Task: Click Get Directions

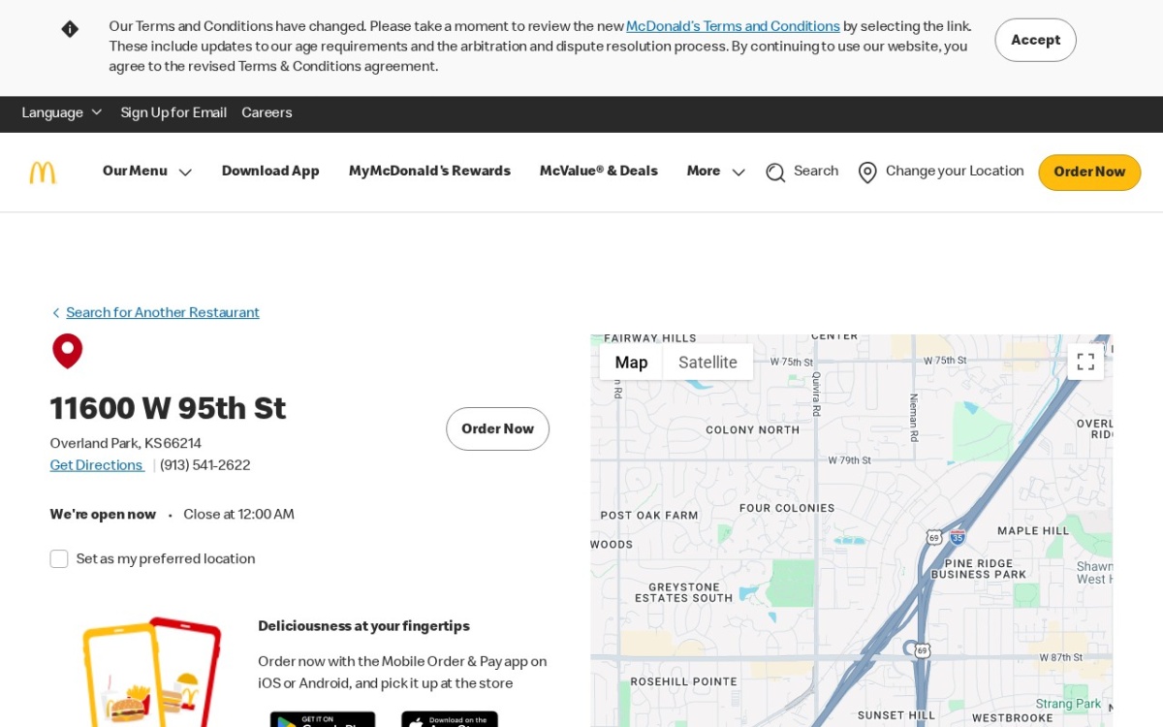Action: [97, 465]
